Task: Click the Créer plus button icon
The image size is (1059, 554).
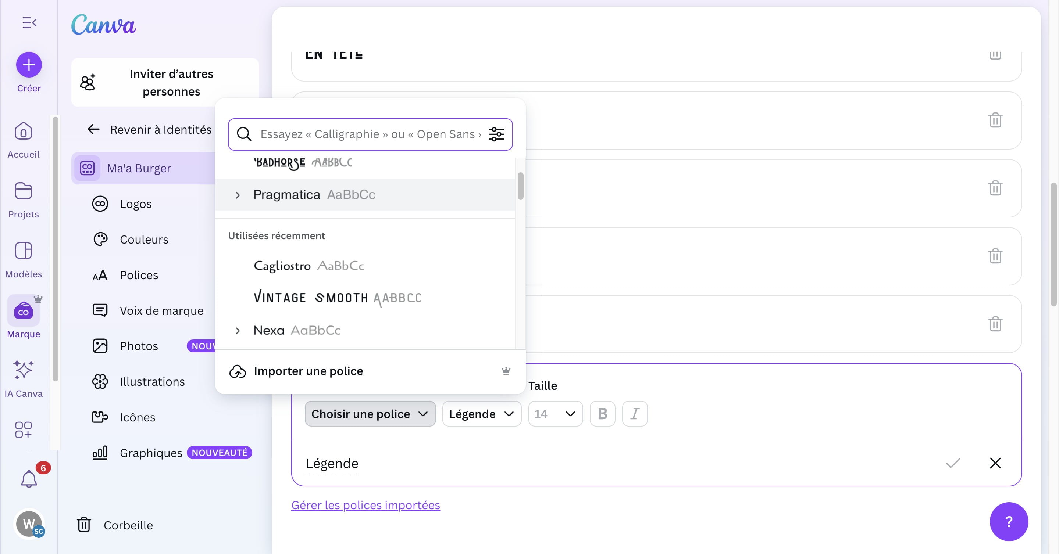Action: 29,65
